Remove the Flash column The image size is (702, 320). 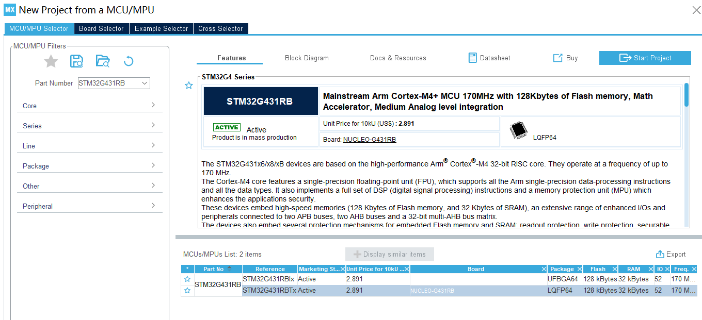coord(614,269)
